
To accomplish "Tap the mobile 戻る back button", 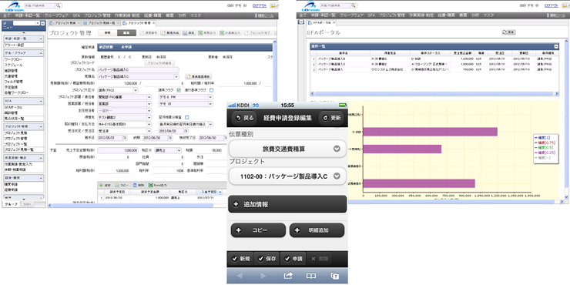I will [x=245, y=118].
